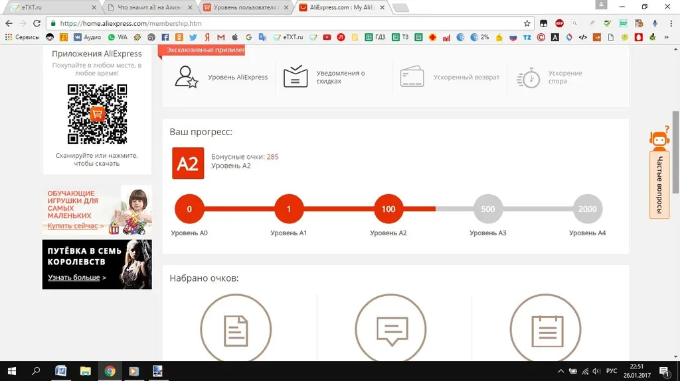The image size is (680, 381).
Task: Open the AdBlock Plus extension icon
Action: (x=559, y=23)
